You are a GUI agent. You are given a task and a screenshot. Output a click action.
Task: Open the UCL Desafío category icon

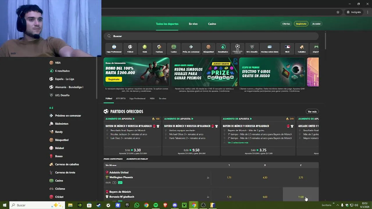252,48
